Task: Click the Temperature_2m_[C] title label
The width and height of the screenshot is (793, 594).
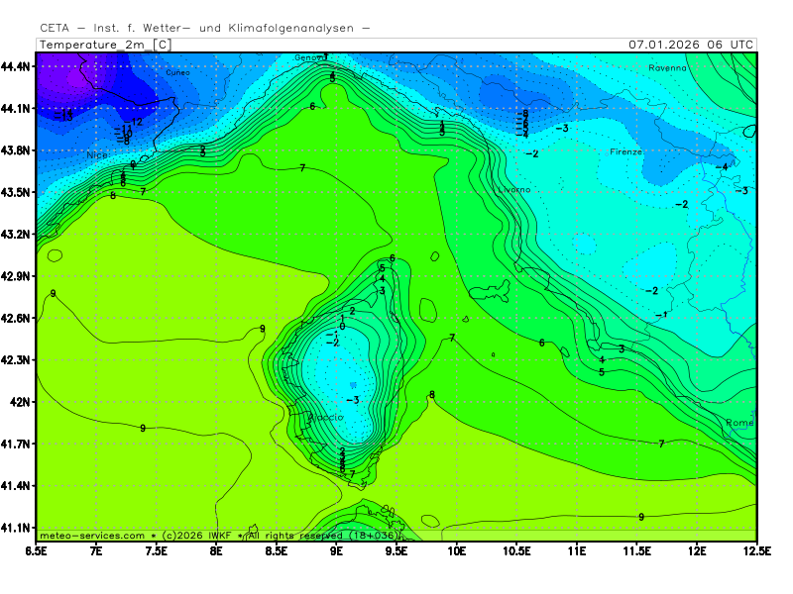Action: (x=104, y=45)
